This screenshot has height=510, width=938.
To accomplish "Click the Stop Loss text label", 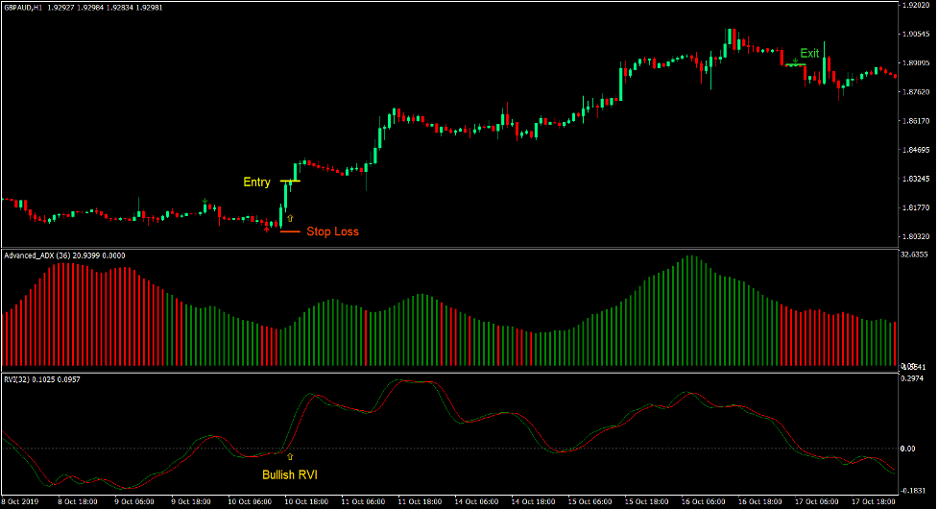I will click(332, 231).
